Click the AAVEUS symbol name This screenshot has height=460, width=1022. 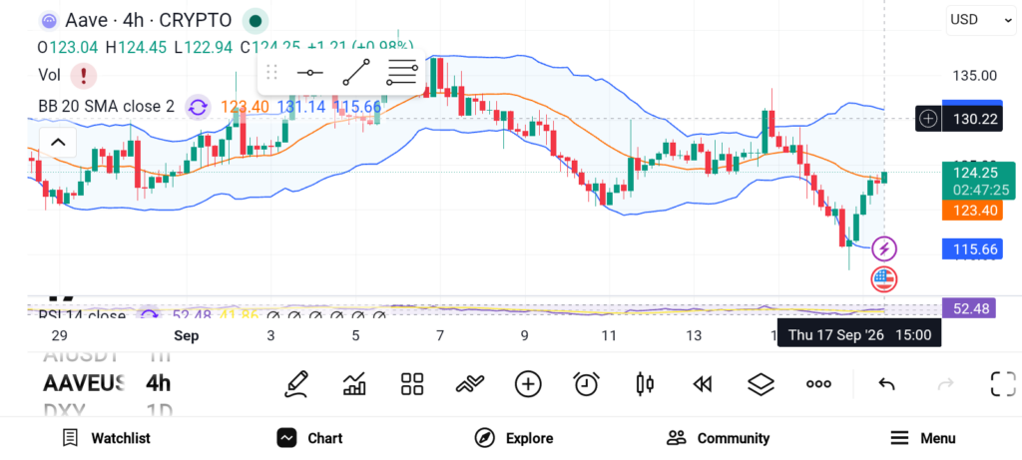pos(84,383)
